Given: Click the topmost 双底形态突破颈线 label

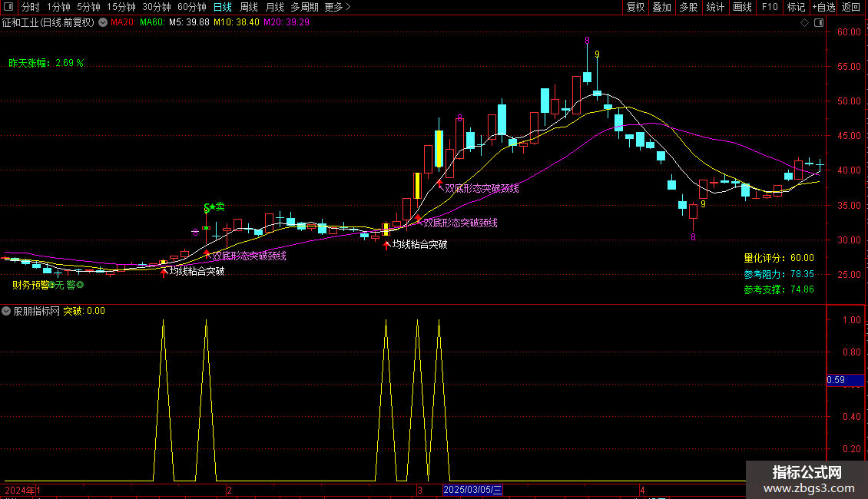Looking at the screenshot, I should click(x=482, y=188).
